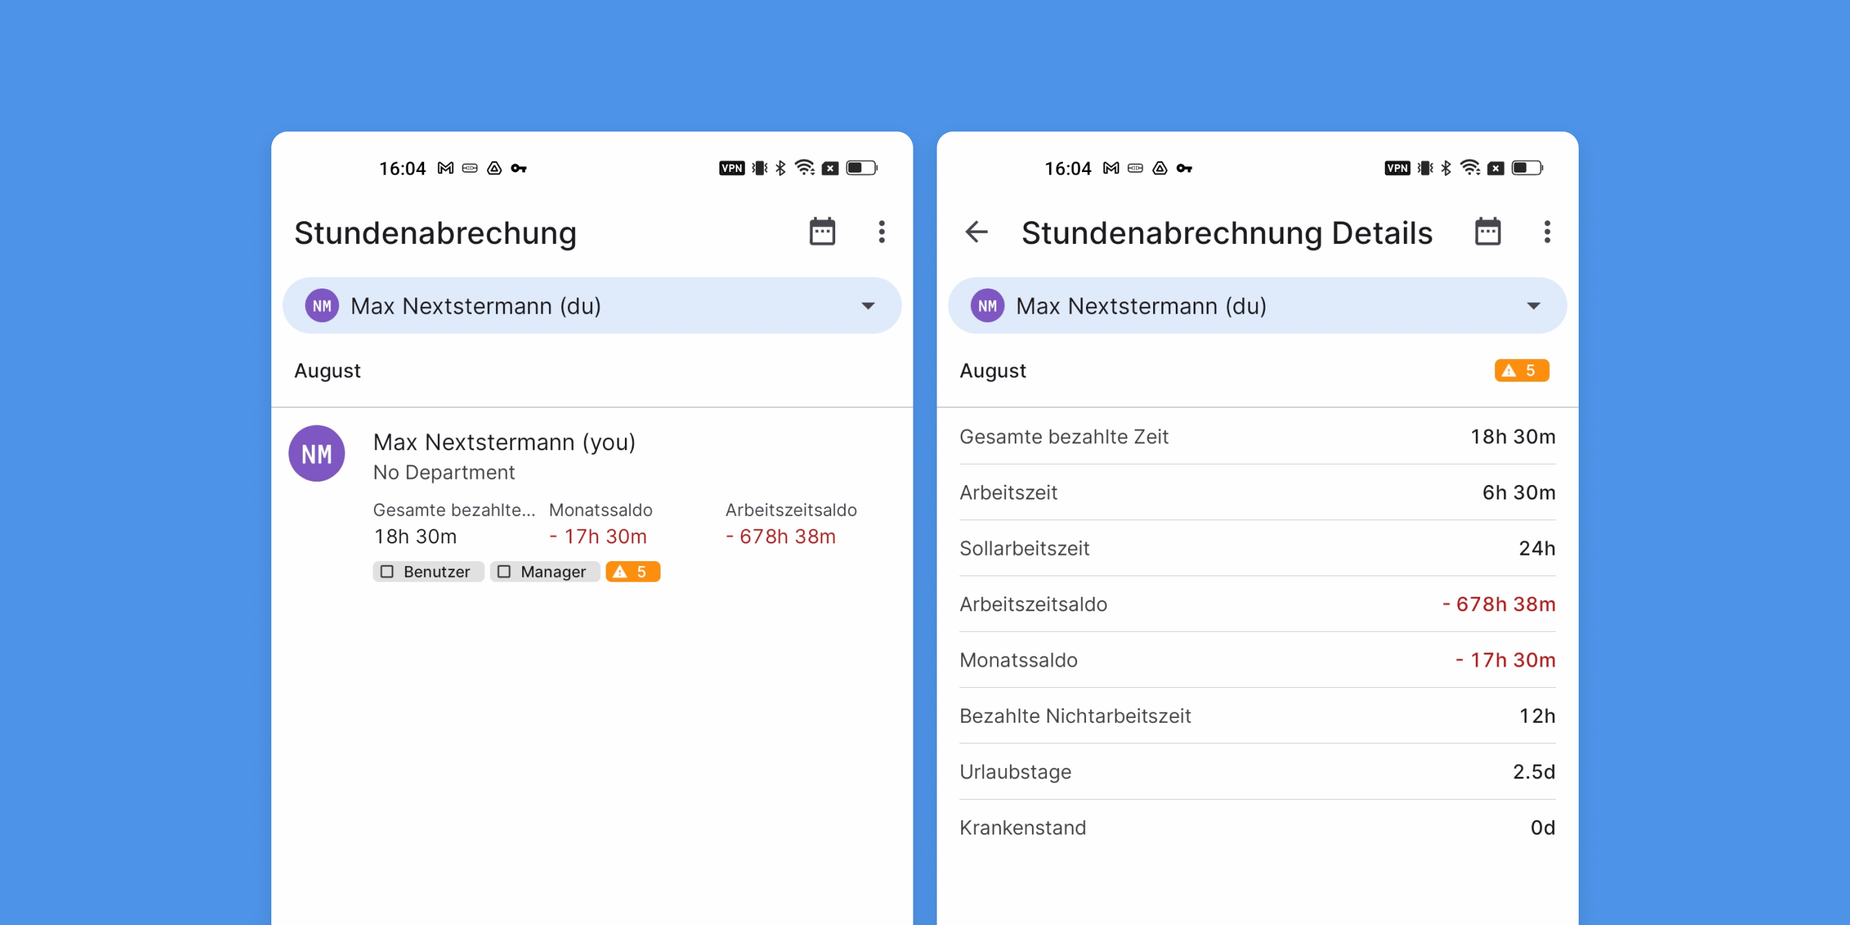1850x925 pixels.
Task: Tap Monatssaldo value - 17h 30m in card
Action: point(597,537)
